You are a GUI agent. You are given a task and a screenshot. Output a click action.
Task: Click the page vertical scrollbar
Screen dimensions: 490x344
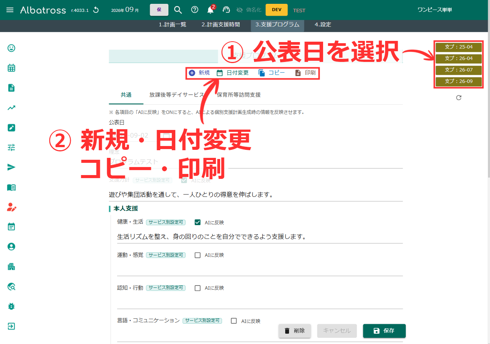[488, 104]
